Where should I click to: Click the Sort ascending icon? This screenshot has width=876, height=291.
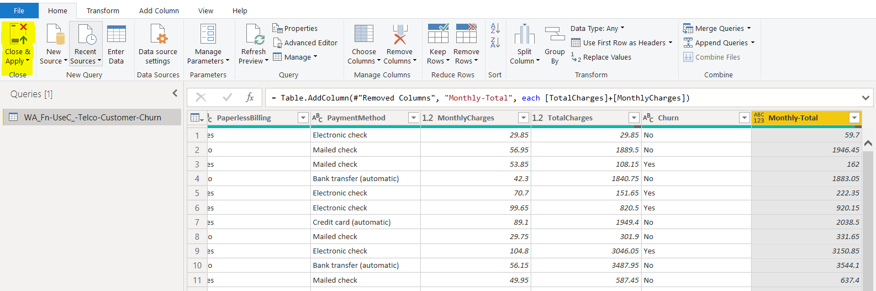point(495,28)
